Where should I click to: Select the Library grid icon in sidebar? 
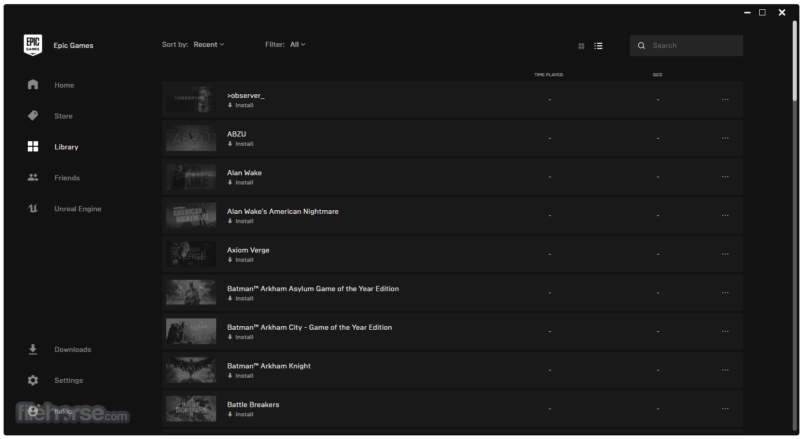[x=33, y=146]
